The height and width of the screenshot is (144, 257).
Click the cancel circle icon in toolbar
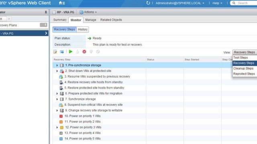click(98, 52)
